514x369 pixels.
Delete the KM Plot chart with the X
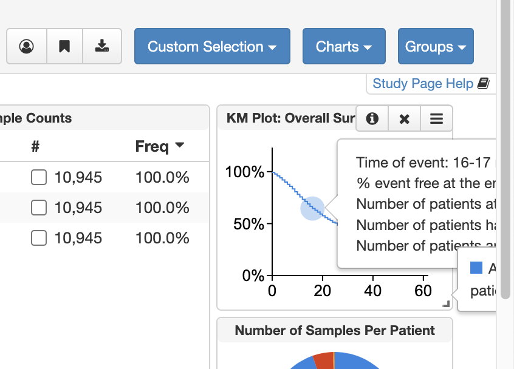pyautogui.click(x=404, y=118)
